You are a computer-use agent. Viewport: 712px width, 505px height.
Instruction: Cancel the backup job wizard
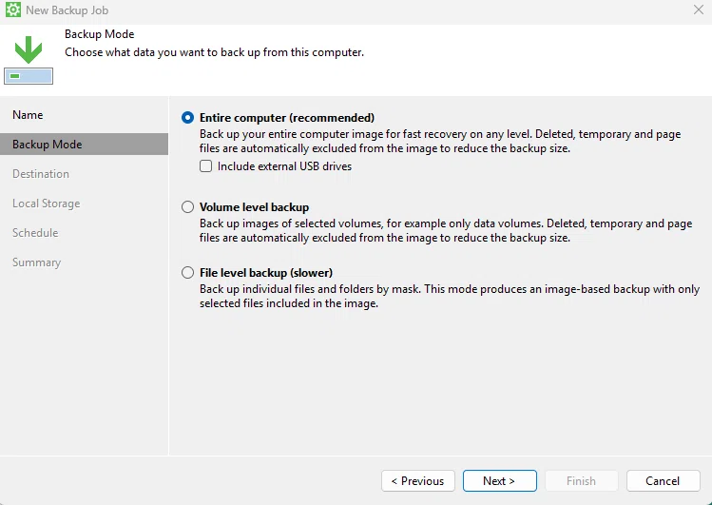tap(663, 480)
